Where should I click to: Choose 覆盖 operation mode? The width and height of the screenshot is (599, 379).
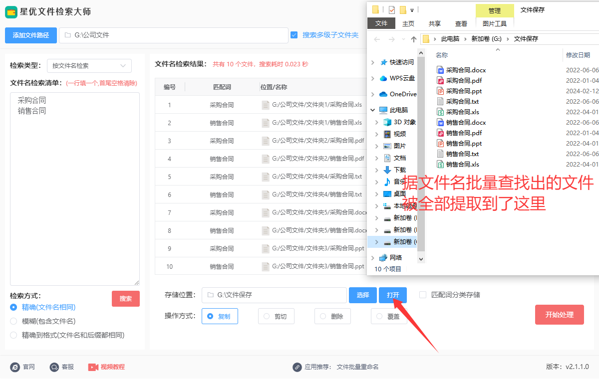[x=389, y=316]
